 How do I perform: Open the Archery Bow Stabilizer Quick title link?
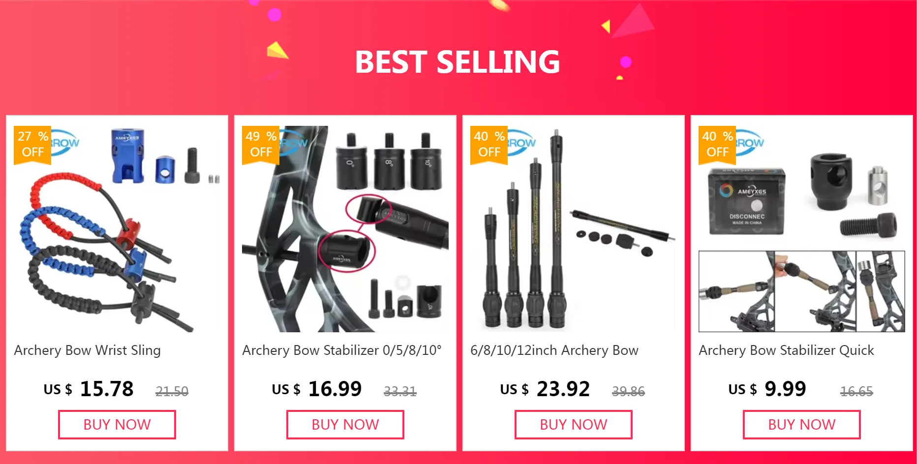pyautogui.click(x=786, y=350)
